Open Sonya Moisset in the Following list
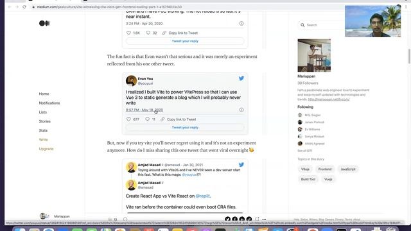The height and width of the screenshot is (231, 411). click(314, 136)
